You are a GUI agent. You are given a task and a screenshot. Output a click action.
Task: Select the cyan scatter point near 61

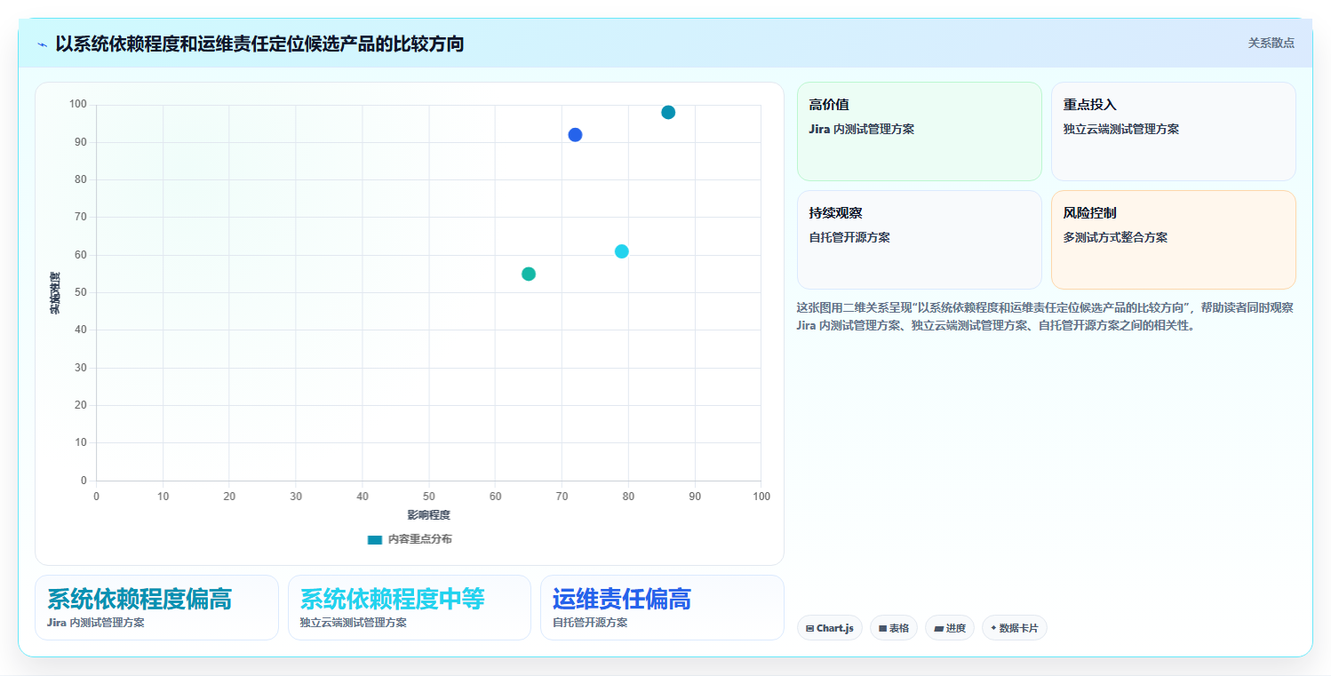point(621,251)
